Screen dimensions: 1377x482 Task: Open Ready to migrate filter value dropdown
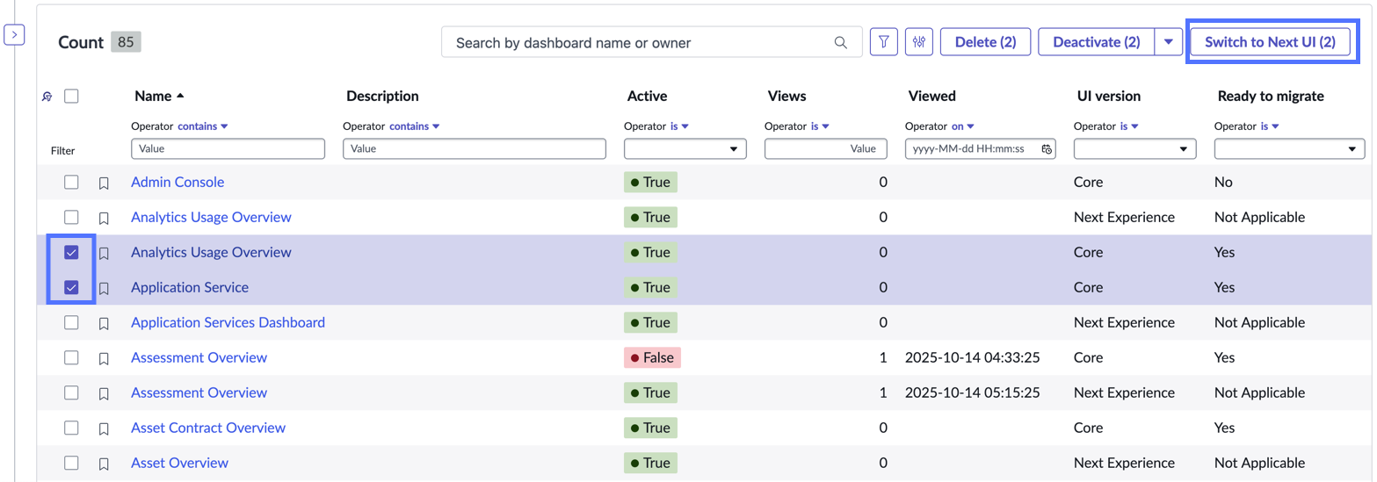(x=1290, y=149)
